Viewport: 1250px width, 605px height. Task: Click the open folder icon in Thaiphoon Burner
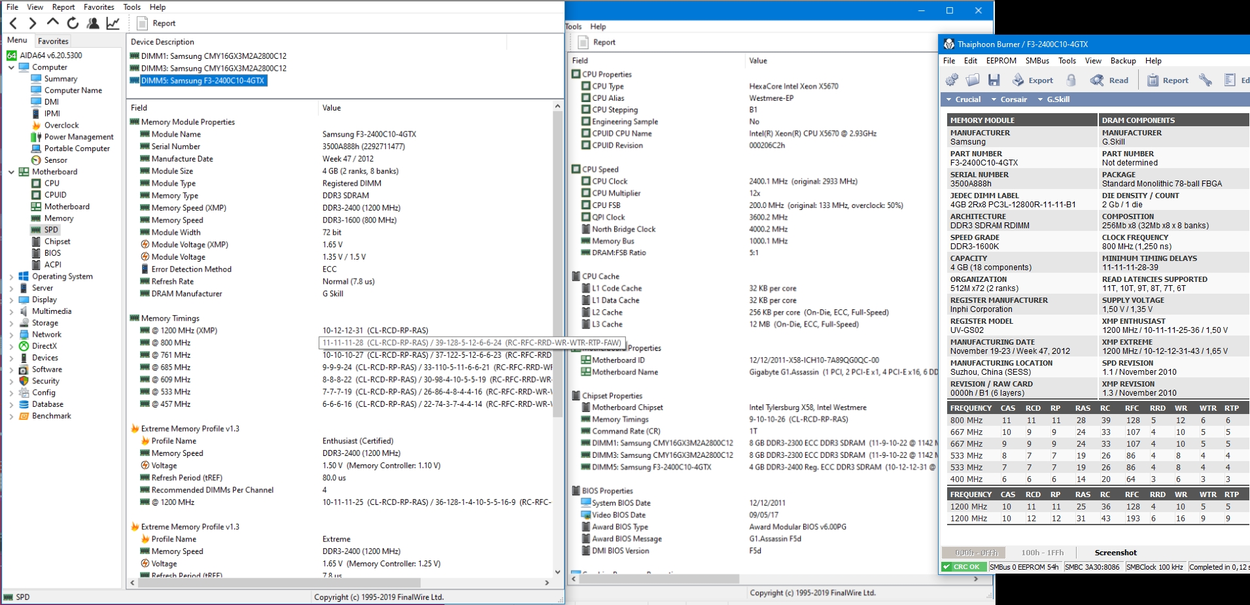(x=973, y=80)
